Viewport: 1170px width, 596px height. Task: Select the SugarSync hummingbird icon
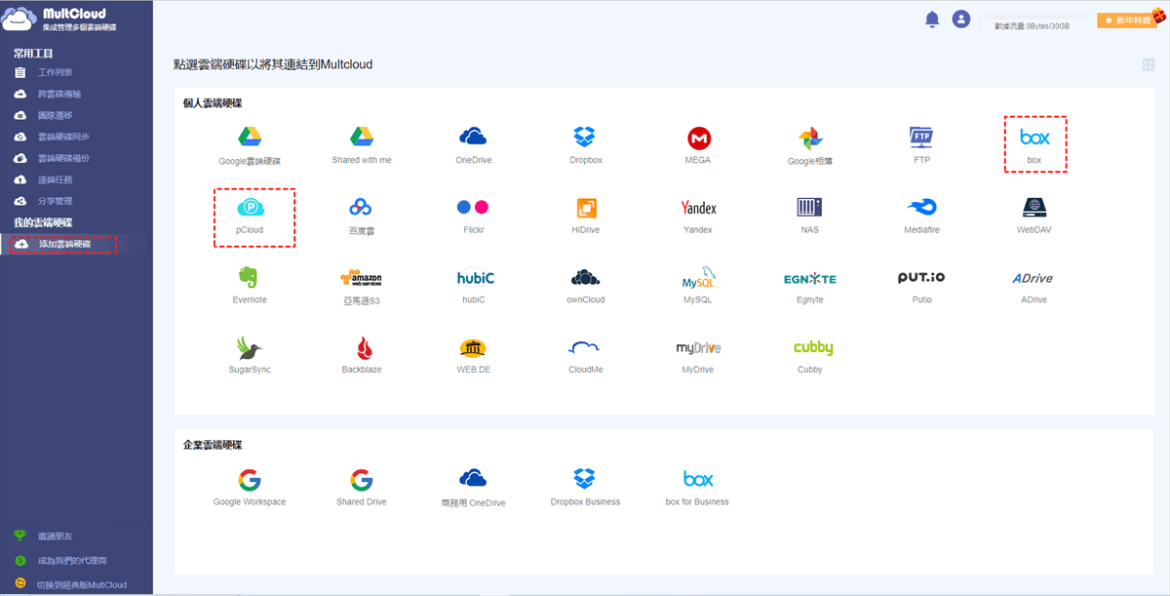click(x=250, y=348)
